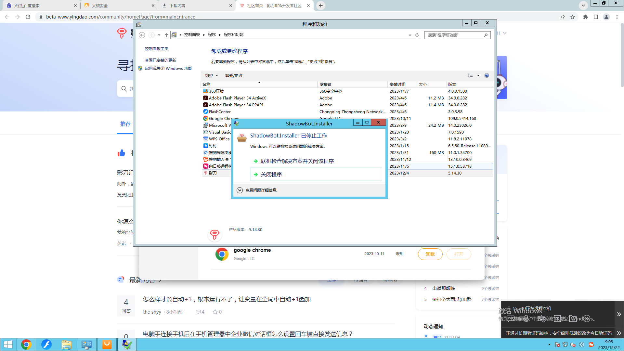Click the Windows Start button
Screen dimensions: 624x351
coord(8,344)
